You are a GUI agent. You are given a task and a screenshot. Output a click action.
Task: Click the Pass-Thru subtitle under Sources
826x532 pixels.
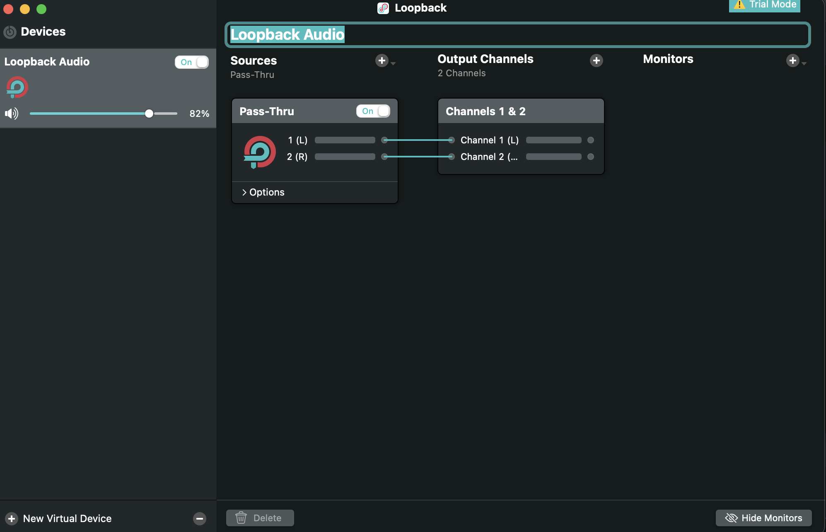pos(252,75)
